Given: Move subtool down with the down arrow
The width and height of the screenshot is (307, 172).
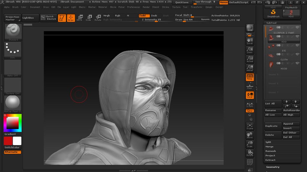Looking at the screenshot, I should (296, 102).
